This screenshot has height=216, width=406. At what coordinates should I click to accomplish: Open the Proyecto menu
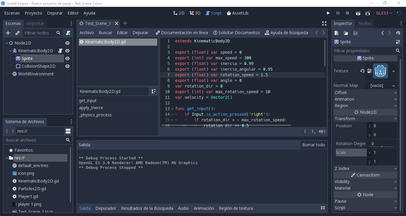(x=33, y=13)
